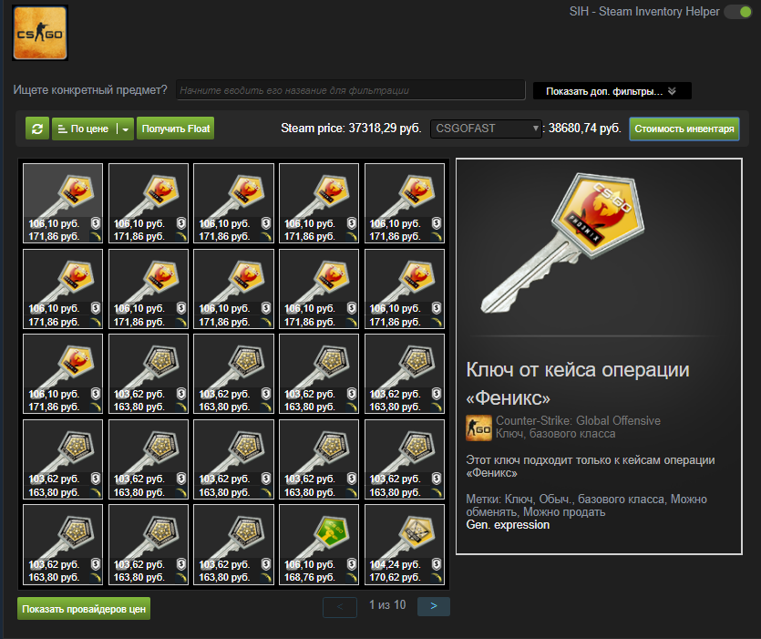Viewport: 761px width, 639px height.
Task: Click Стоимость инвентаря button
Action: [x=684, y=129]
